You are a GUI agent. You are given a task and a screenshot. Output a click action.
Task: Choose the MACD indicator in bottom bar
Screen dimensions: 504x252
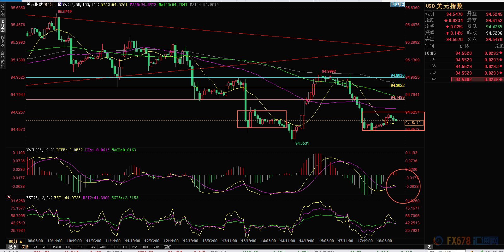(57, 247)
